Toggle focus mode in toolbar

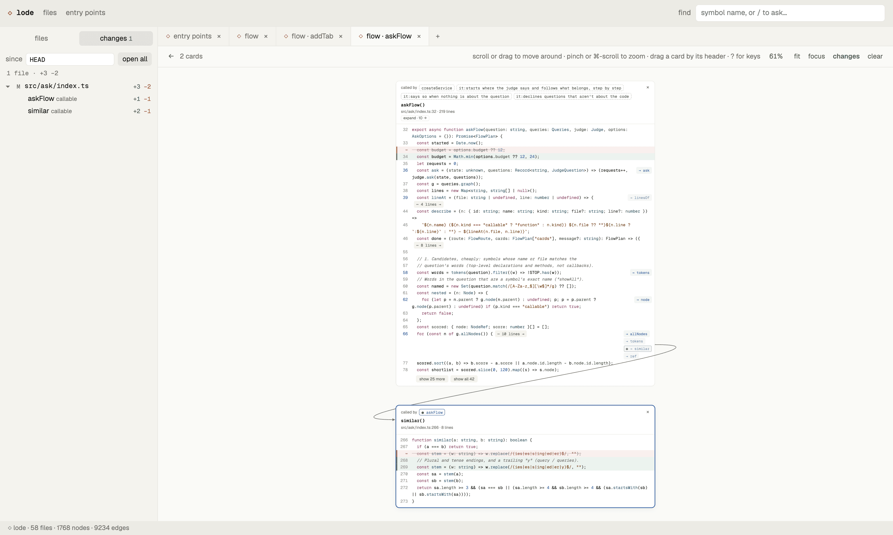coord(816,56)
